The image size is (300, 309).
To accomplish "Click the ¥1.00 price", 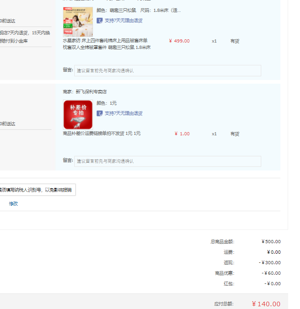I will pyautogui.click(x=182, y=134).
